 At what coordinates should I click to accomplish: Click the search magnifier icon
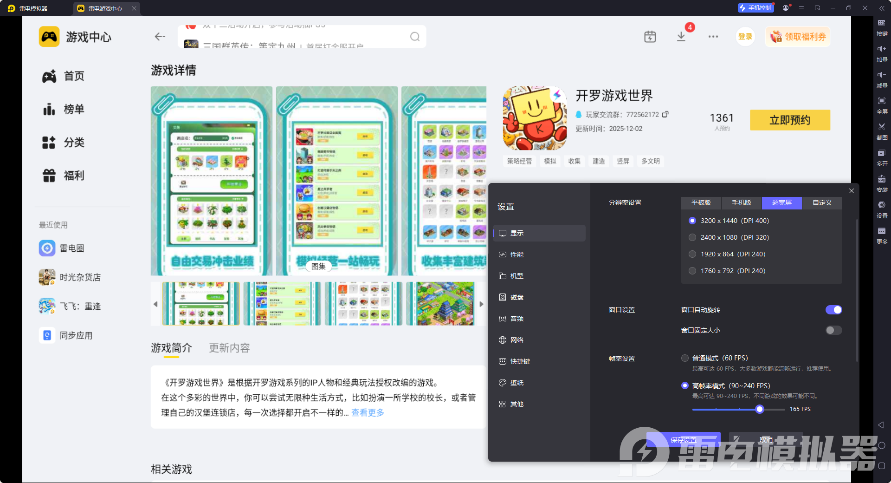coord(415,37)
